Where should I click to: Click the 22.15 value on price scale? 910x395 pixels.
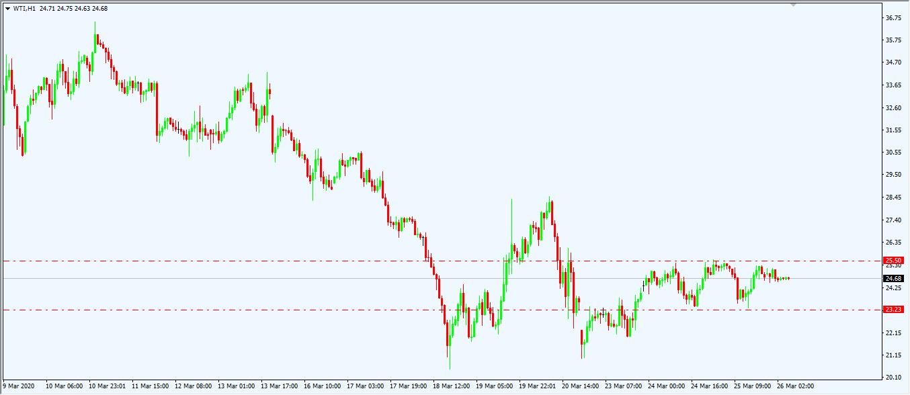(x=893, y=333)
